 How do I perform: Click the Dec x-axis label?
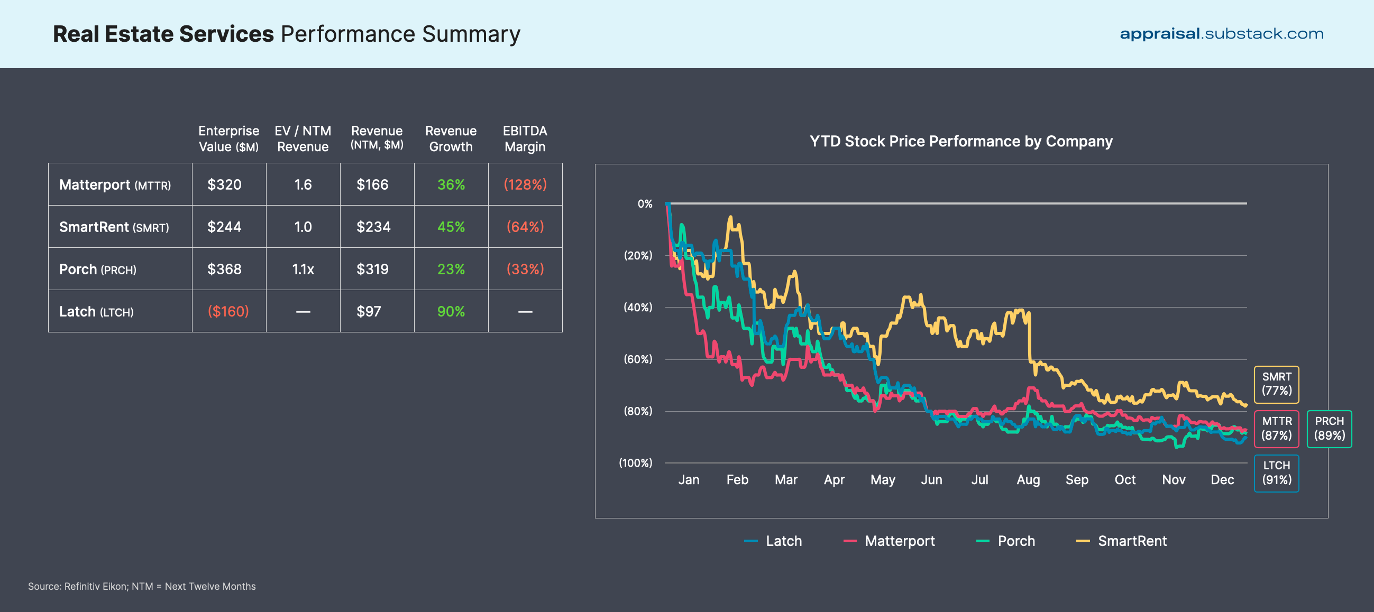pyautogui.click(x=1222, y=480)
